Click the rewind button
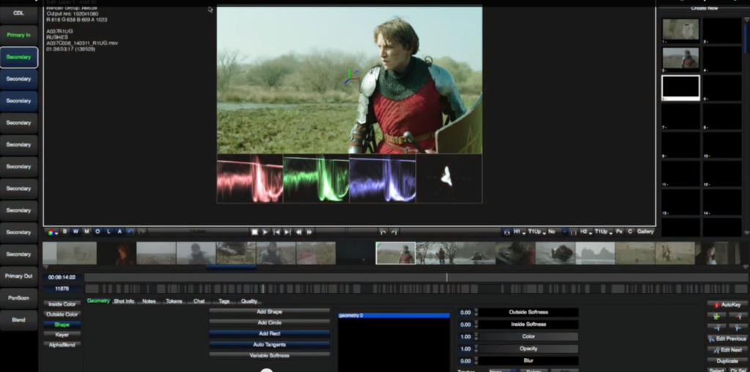Image resolution: width=750 pixels, height=372 pixels. [298, 231]
